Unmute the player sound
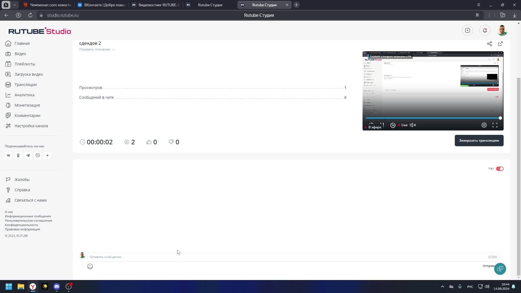Screen dimensions: 521x293 (x=413, y=125)
